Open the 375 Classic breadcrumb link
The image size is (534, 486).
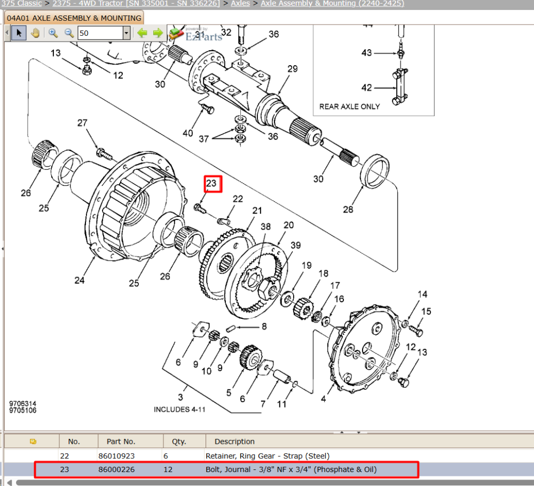point(21,3)
